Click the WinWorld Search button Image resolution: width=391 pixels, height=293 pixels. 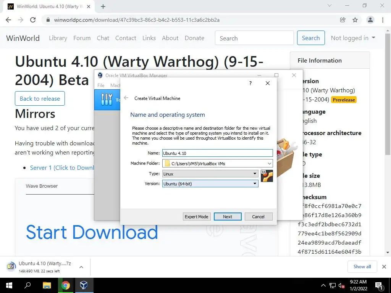[x=311, y=38]
